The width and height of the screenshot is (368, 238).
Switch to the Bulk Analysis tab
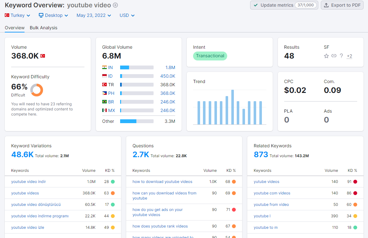[x=44, y=28]
